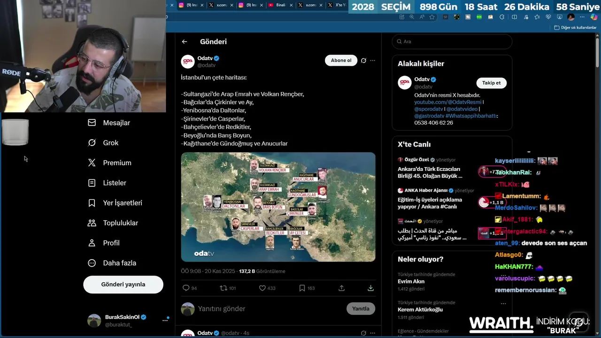This screenshot has width=601, height=338.
Task: Click browser essentials heart icon
Action: tap(548, 17)
